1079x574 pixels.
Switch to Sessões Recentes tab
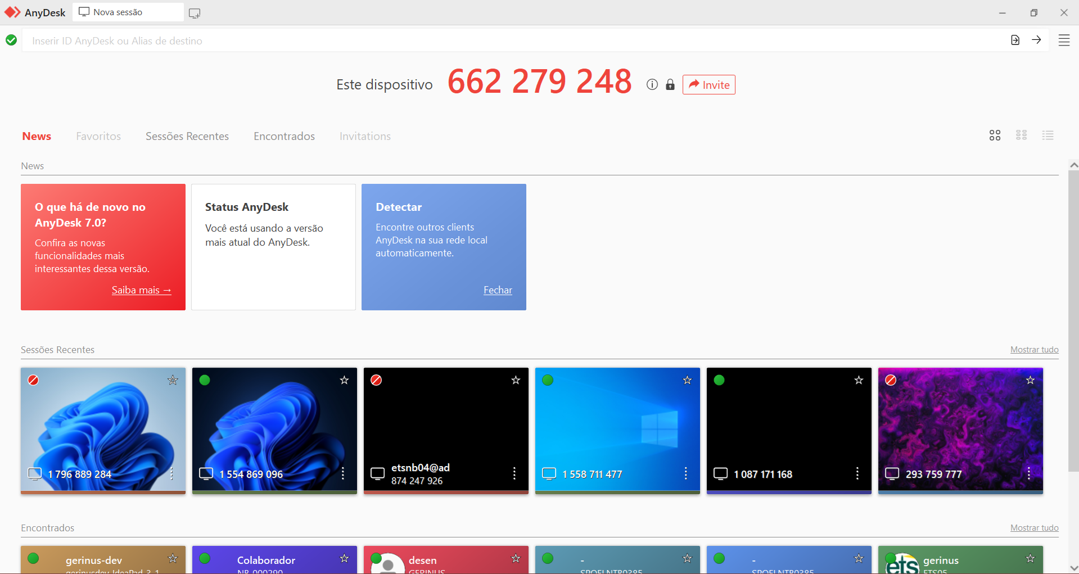click(x=187, y=136)
